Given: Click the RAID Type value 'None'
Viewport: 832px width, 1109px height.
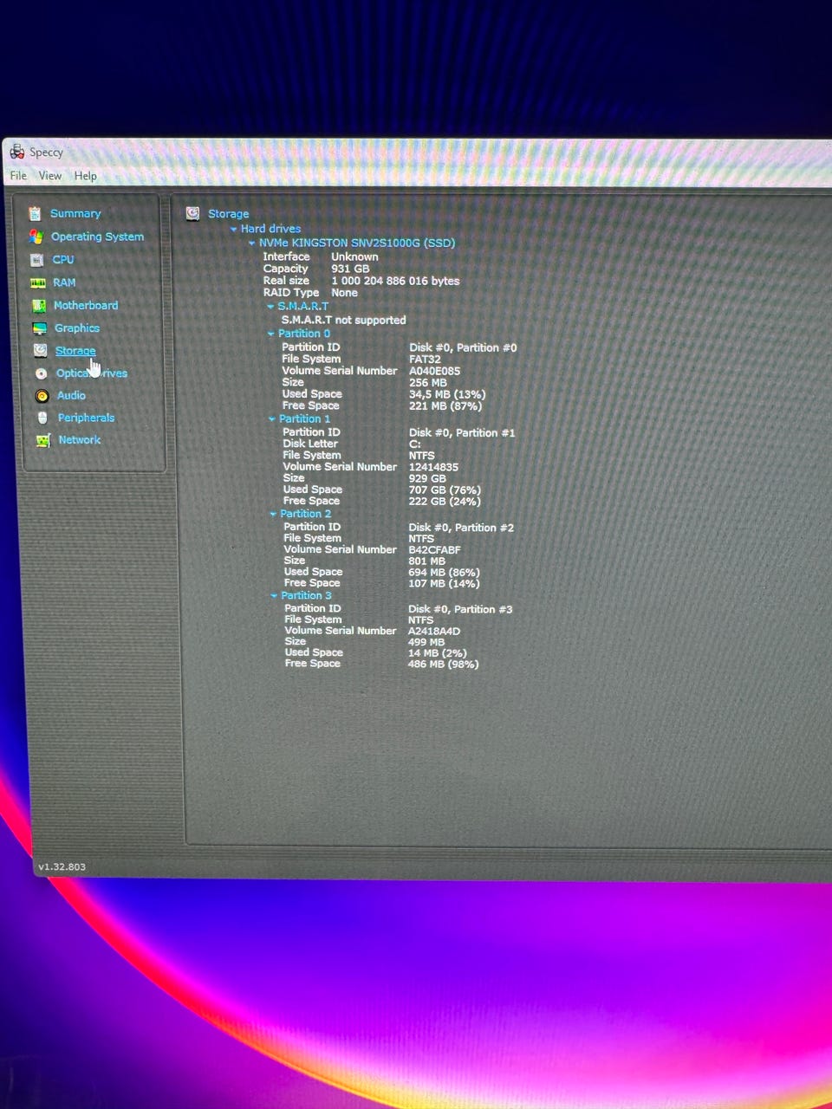Looking at the screenshot, I should point(344,293).
